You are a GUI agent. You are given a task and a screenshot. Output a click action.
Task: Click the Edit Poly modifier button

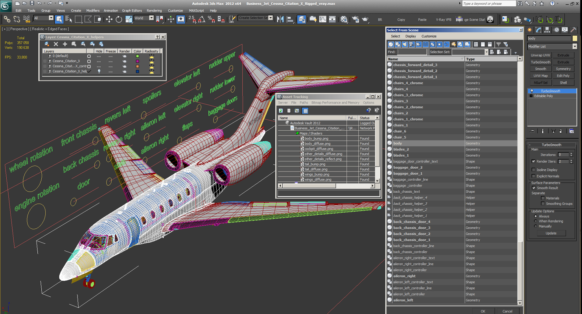[563, 76]
